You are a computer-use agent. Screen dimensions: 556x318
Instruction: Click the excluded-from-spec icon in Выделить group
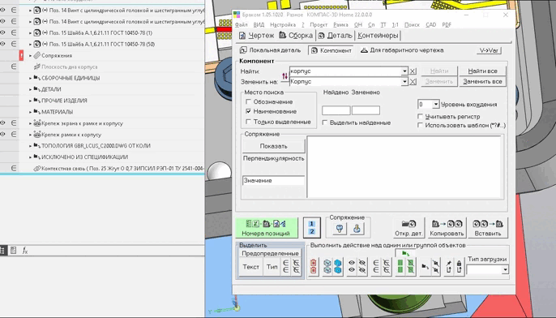296,267
